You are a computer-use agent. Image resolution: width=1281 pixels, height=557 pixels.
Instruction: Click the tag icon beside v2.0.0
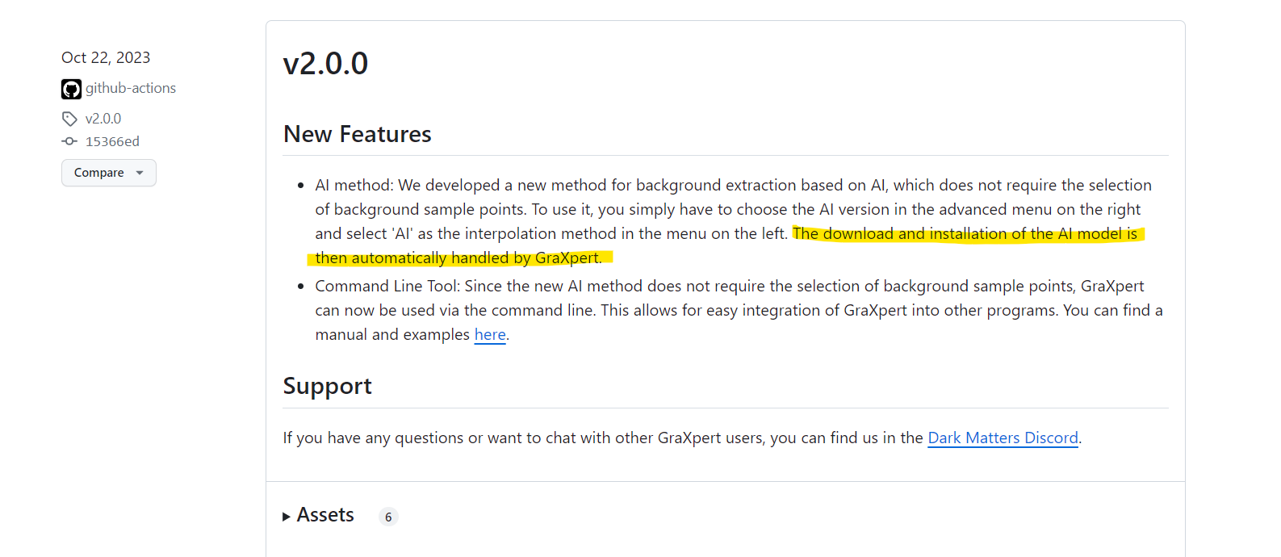pos(69,119)
